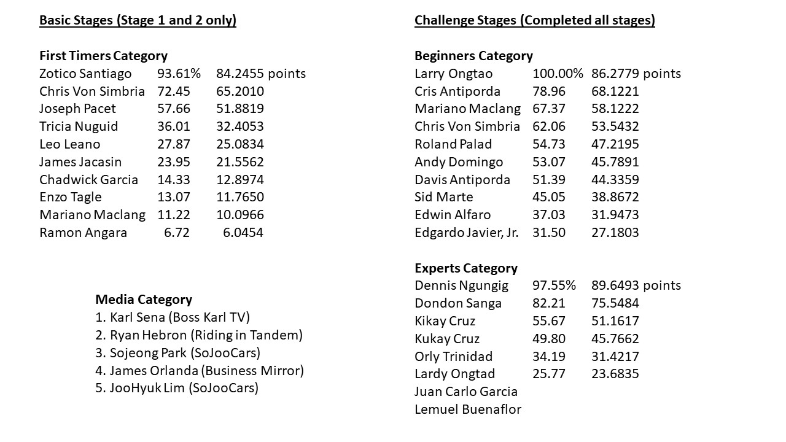This screenshot has height=442, width=786.
Task: Click James Orlanda (Business Mirror) entry
Action: (x=200, y=371)
